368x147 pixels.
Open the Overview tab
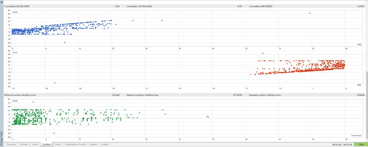(x=11, y=144)
